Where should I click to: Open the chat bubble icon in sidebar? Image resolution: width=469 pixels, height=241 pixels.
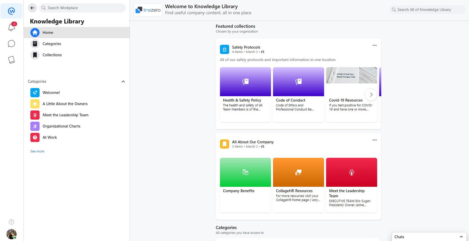(x=11, y=44)
